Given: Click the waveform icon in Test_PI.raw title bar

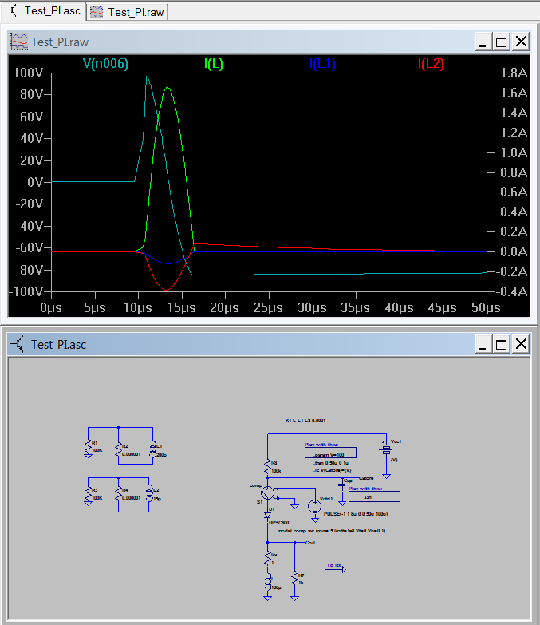Looking at the screenshot, I should pyautogui.click(x=18, y=42).
